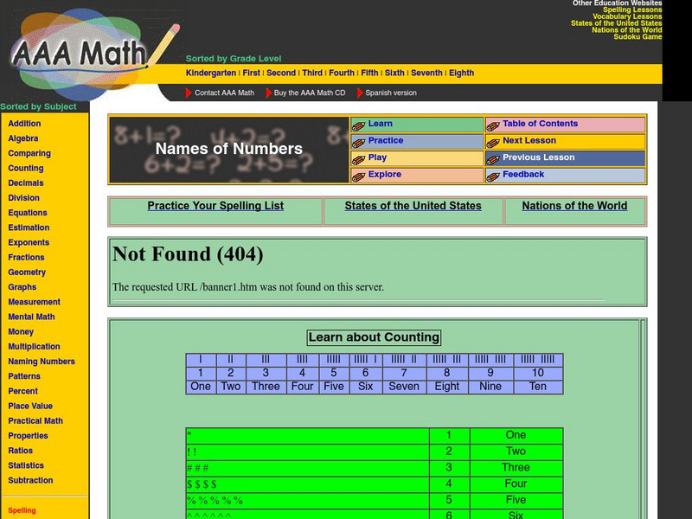This screenshot has width=692, height=519.
Task: Open the Graphs subject
Action: pyautogui.click(x=22, y=287)
